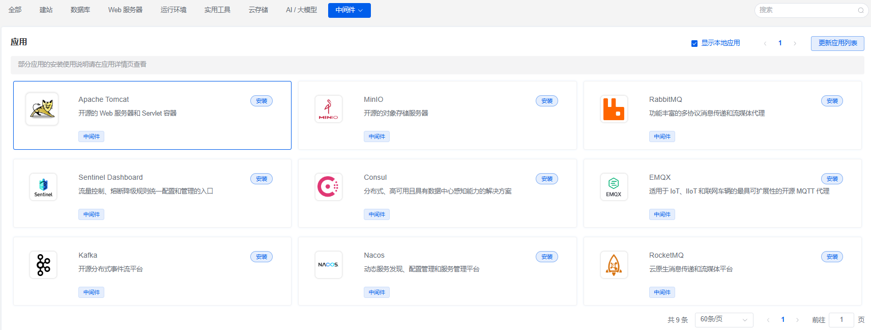Open the Sentinel Dashboard app title
This screenshot has width=871, height=330.
[110, 177]
